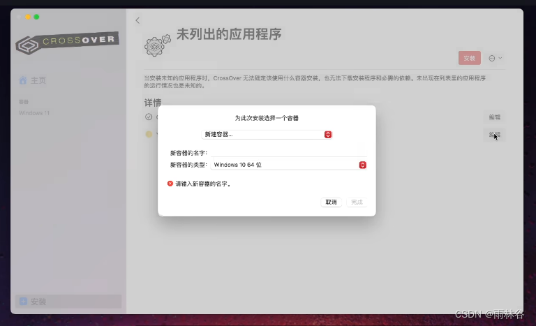536x326 pixels.
Task: Click the 完成 button in the dialog
Action: coord(357,202)
